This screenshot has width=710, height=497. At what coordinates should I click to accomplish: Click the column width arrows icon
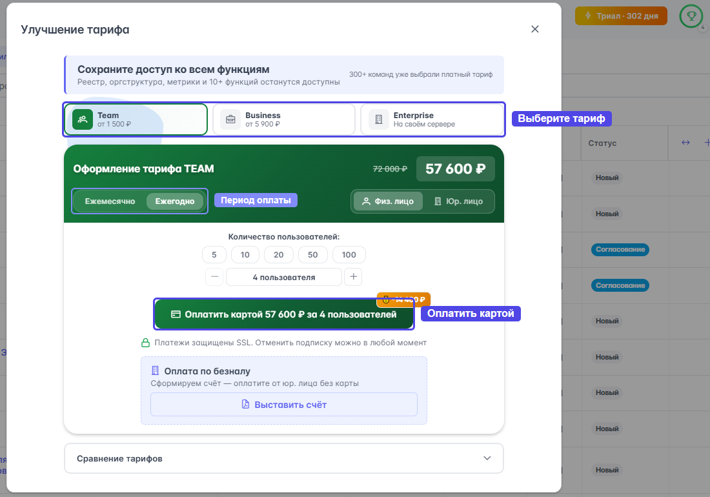685,143
